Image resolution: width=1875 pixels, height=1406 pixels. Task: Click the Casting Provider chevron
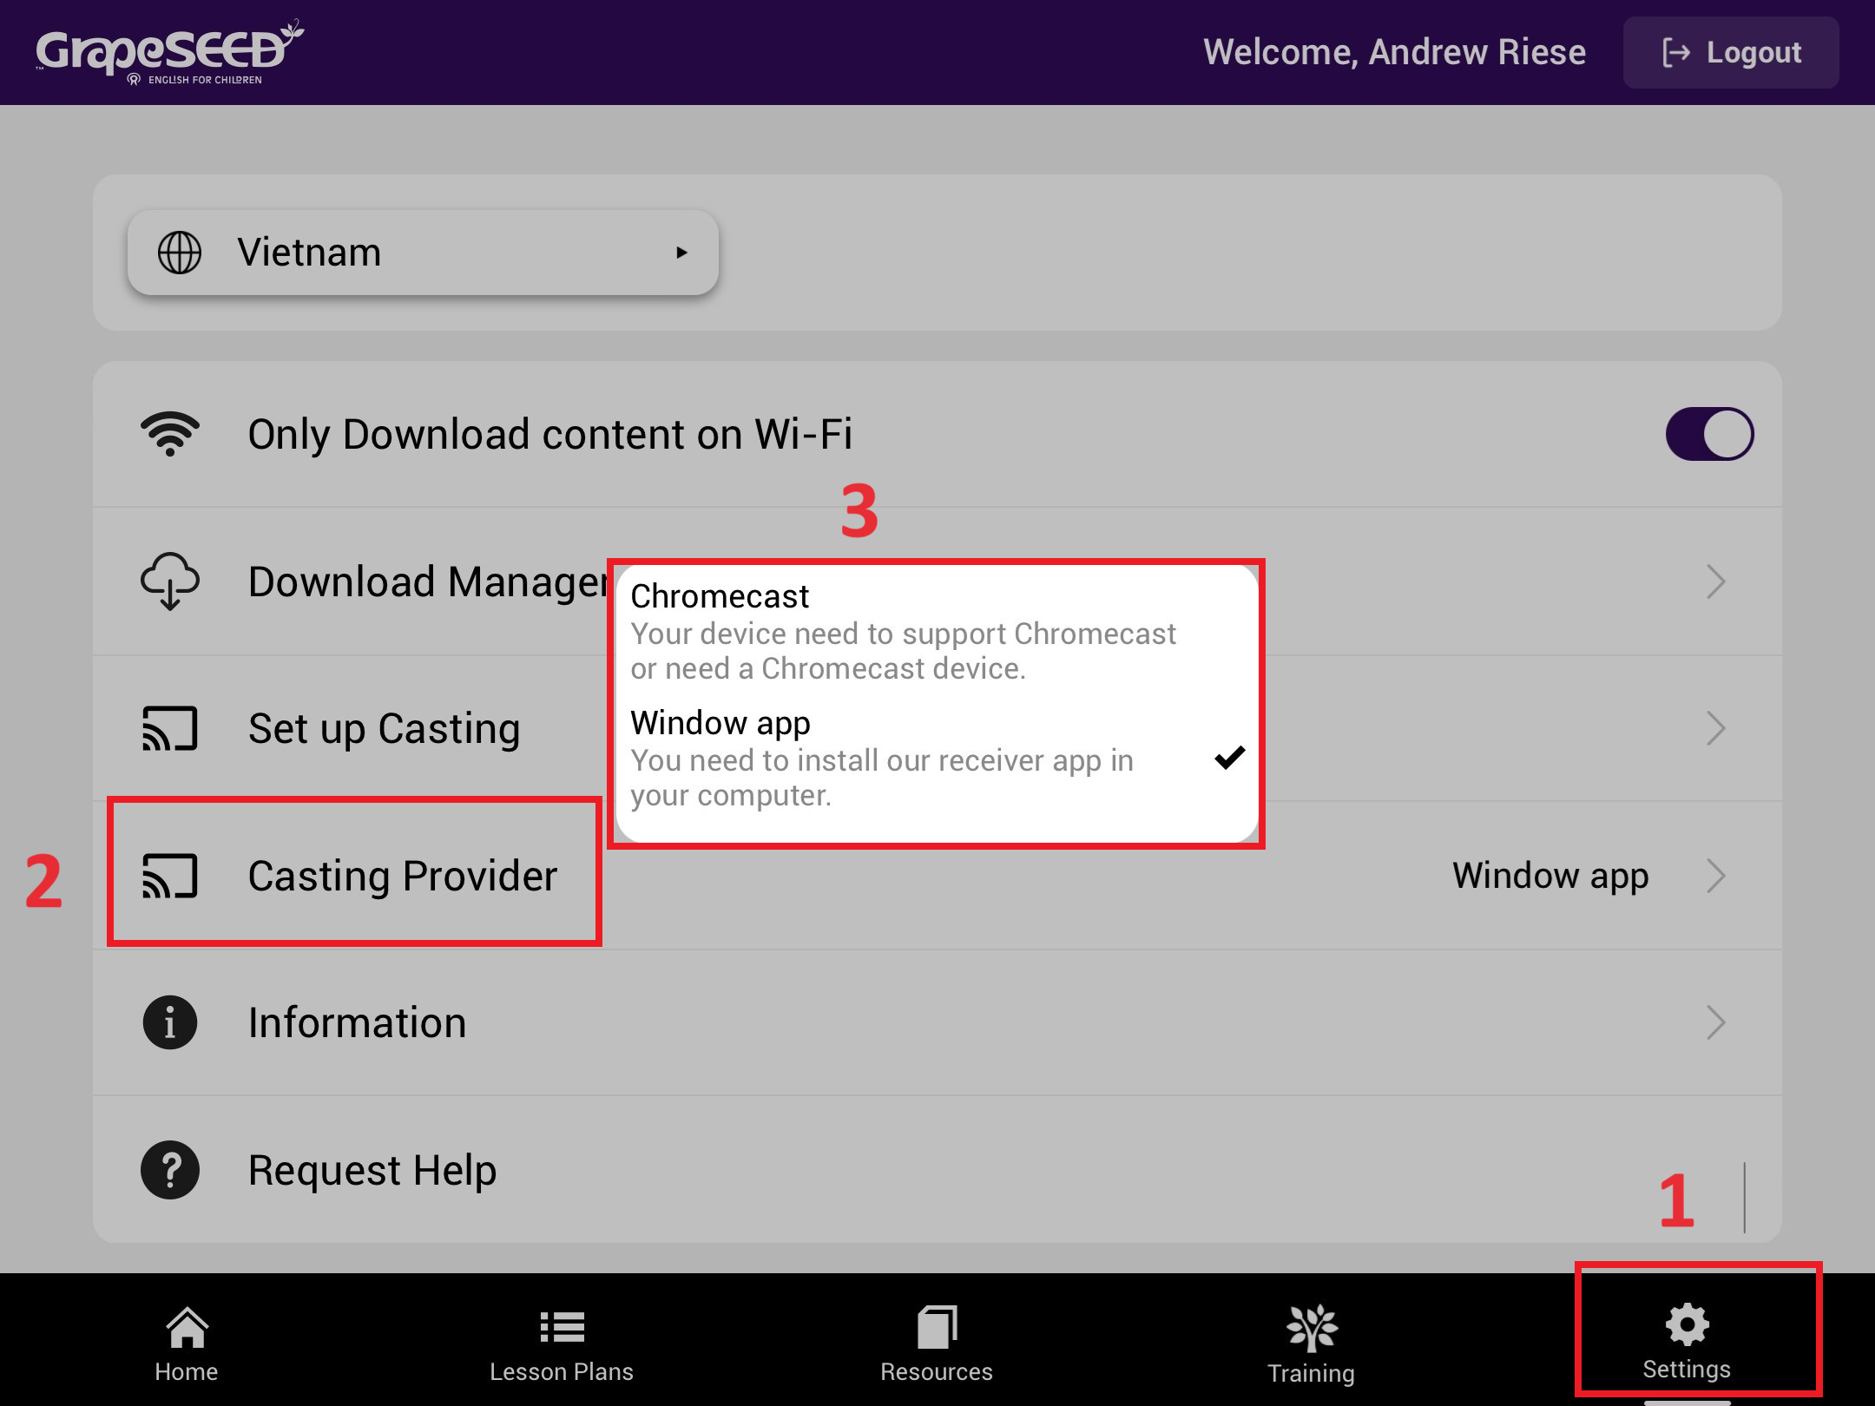click(x=1715, y=875)
